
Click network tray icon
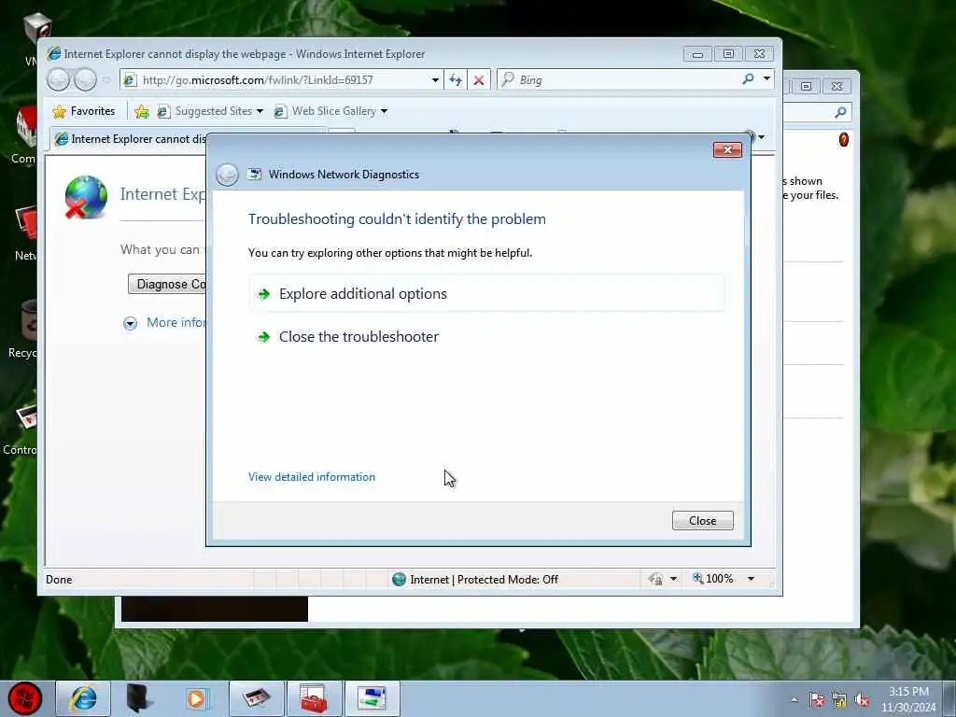tap(839, 700)
